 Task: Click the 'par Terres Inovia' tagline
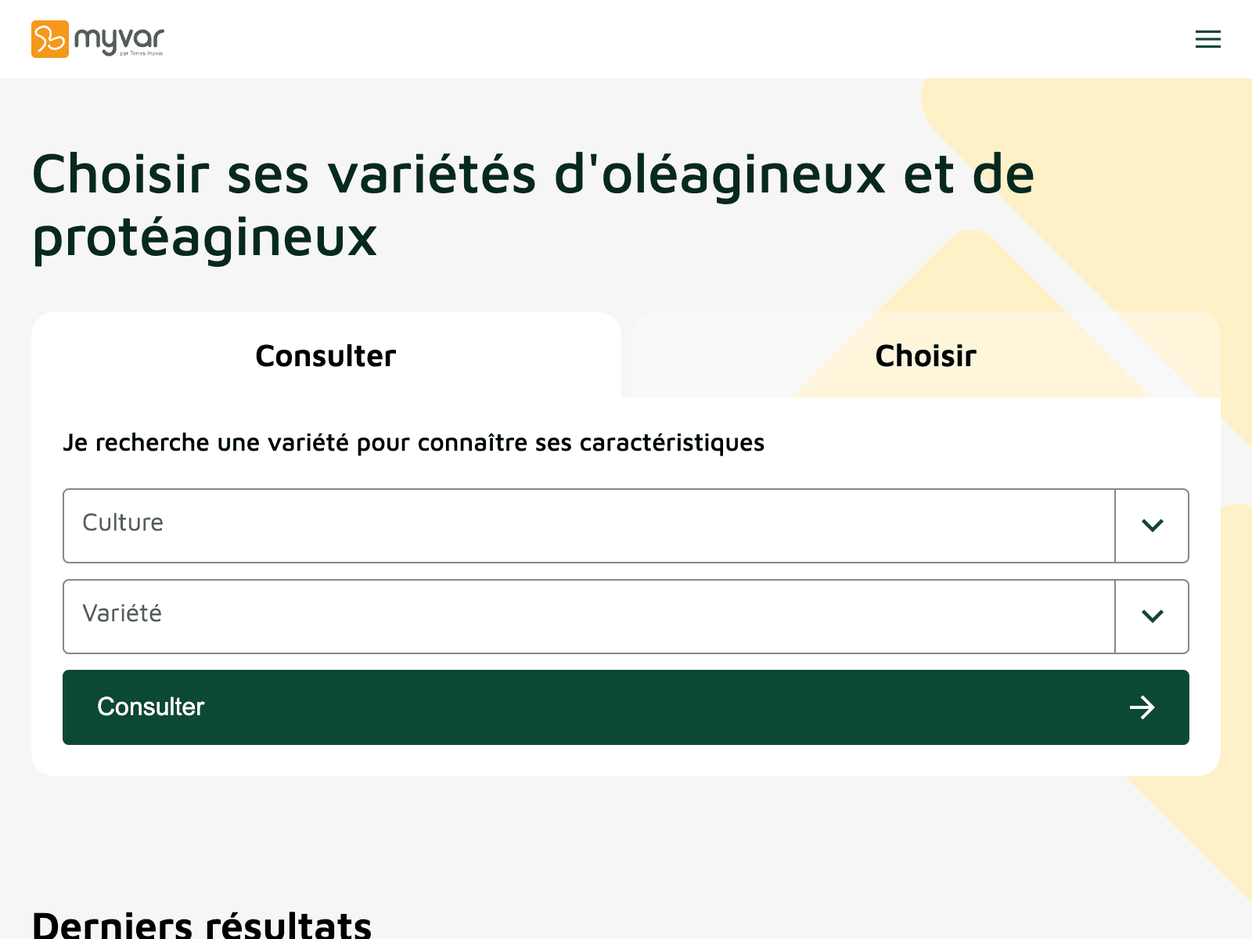coord(141,53)
